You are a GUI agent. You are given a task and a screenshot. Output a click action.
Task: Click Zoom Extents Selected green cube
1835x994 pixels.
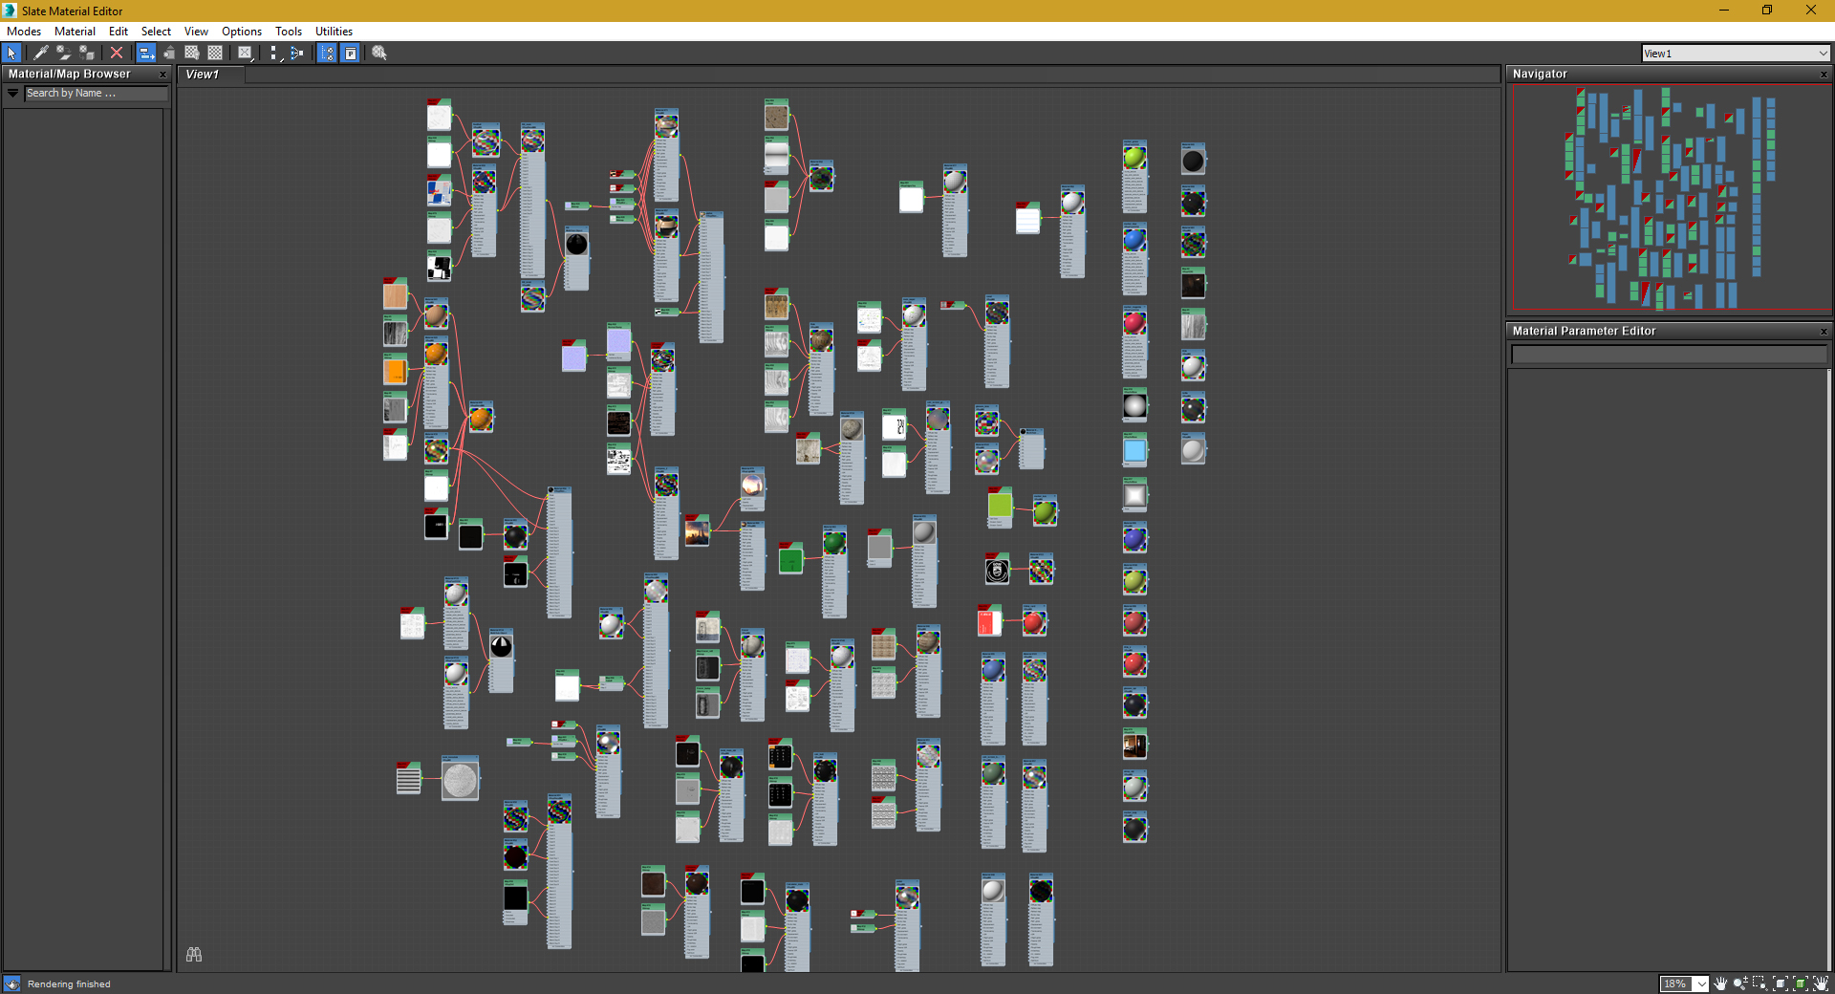coord(1801,983)
